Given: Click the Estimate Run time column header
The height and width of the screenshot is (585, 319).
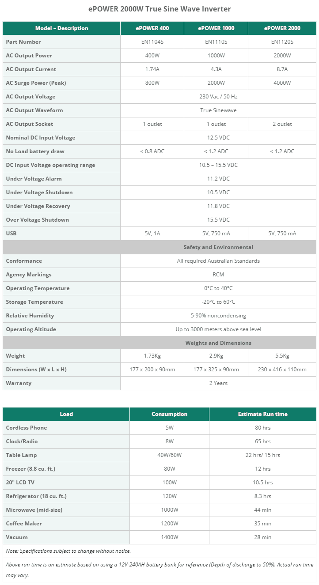Looking at the screenshot, I should [262, 414].
